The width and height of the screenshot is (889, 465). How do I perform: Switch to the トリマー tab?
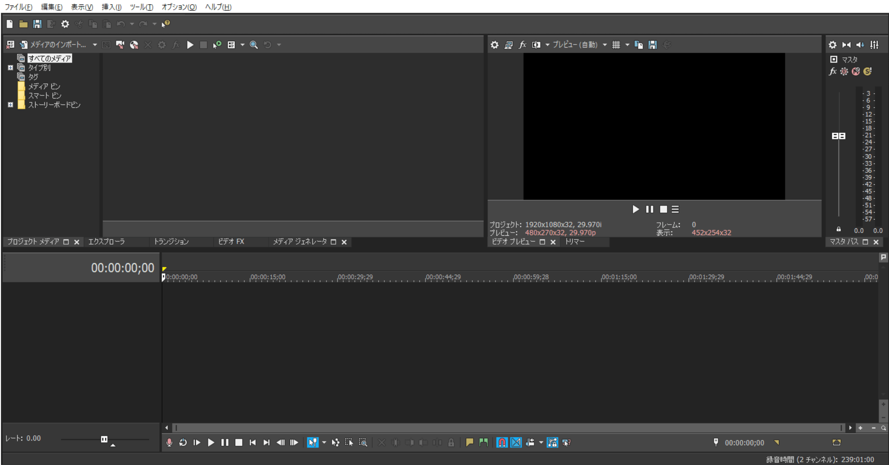click(575, 242)
